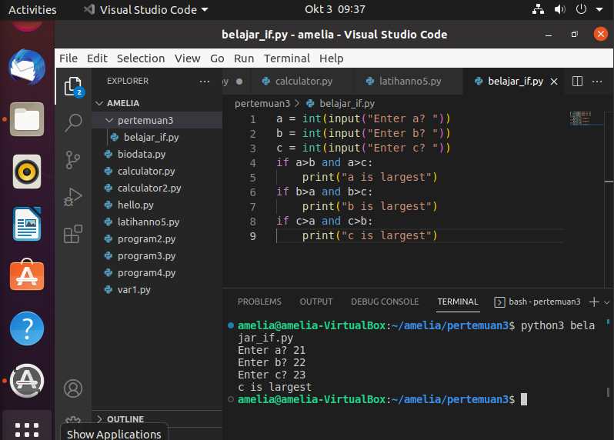Open the Selection menu
614x440 pixels.
[141, 58]
